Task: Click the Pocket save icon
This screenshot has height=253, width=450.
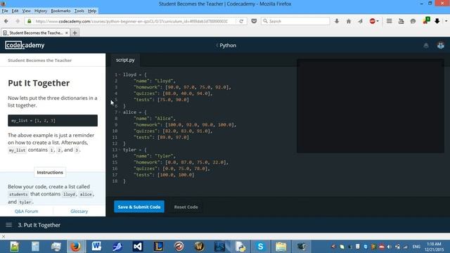Action: 254,21
